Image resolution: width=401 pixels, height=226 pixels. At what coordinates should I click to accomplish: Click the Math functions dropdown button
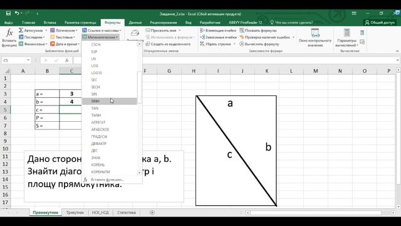tap(100, 37)
